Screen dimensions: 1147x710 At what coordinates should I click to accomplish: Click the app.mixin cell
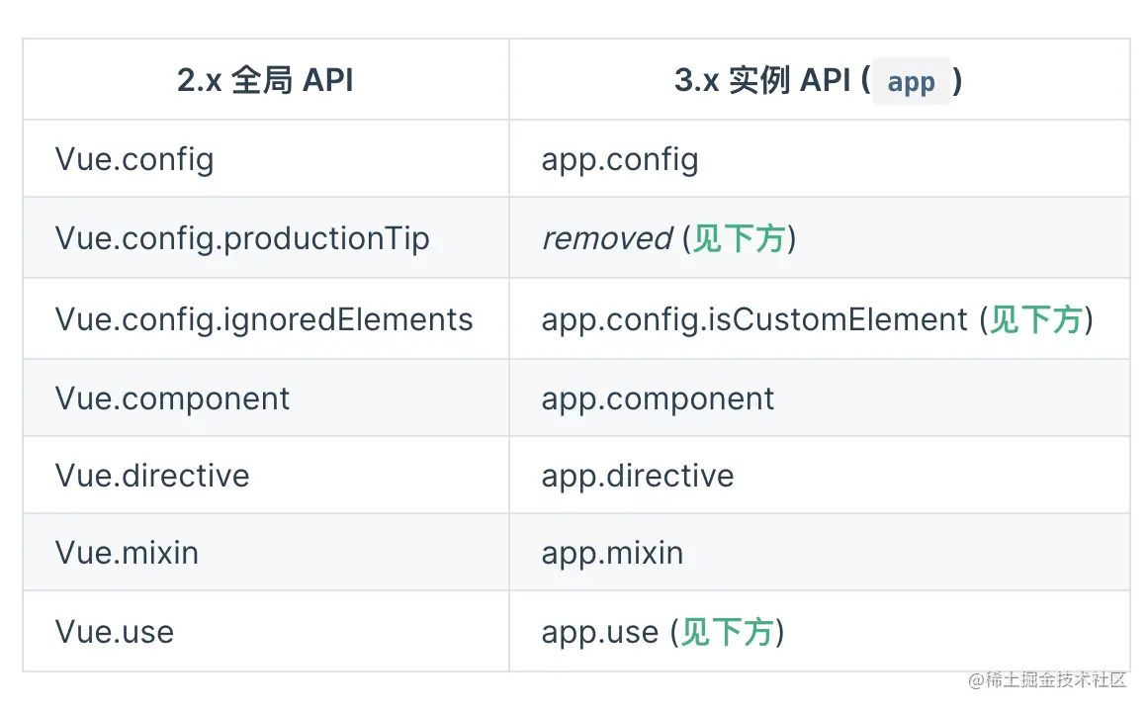(612, 553)
